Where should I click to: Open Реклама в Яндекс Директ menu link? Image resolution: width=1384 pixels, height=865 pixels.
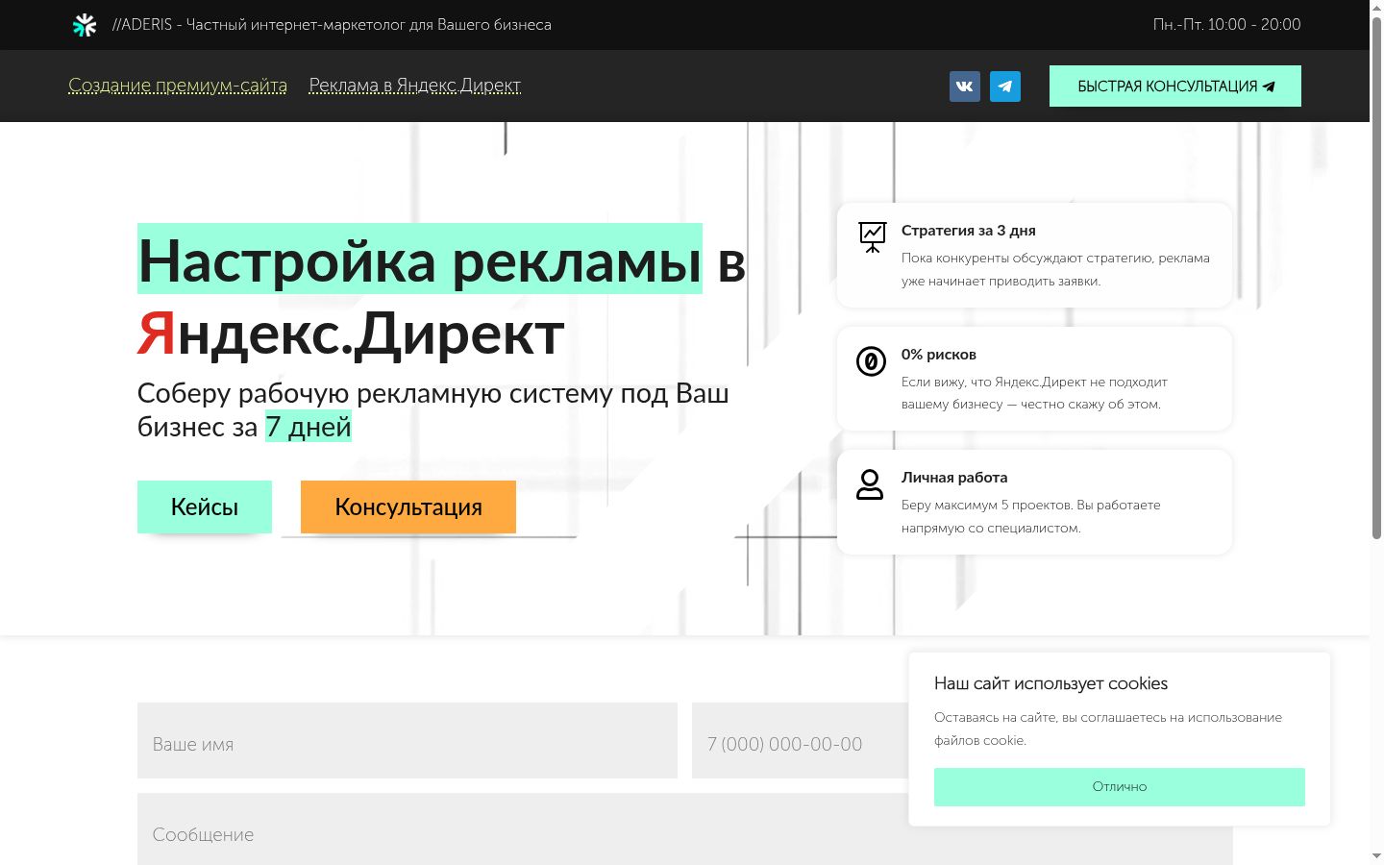coord(415,86)
